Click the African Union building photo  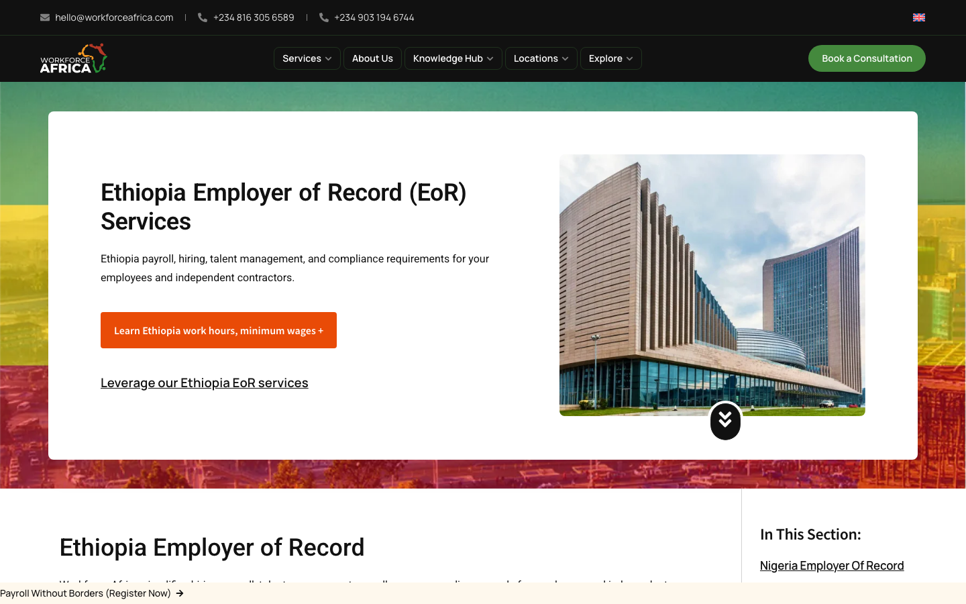(x=712, y=285)
